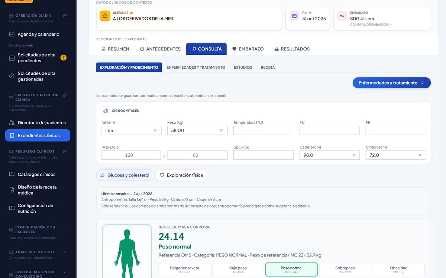Image resolution: width=446 pixels, height=278 pixels.
Task: Click the clipboard icon in Expedientes clínicos
Action: coord(12,135)
